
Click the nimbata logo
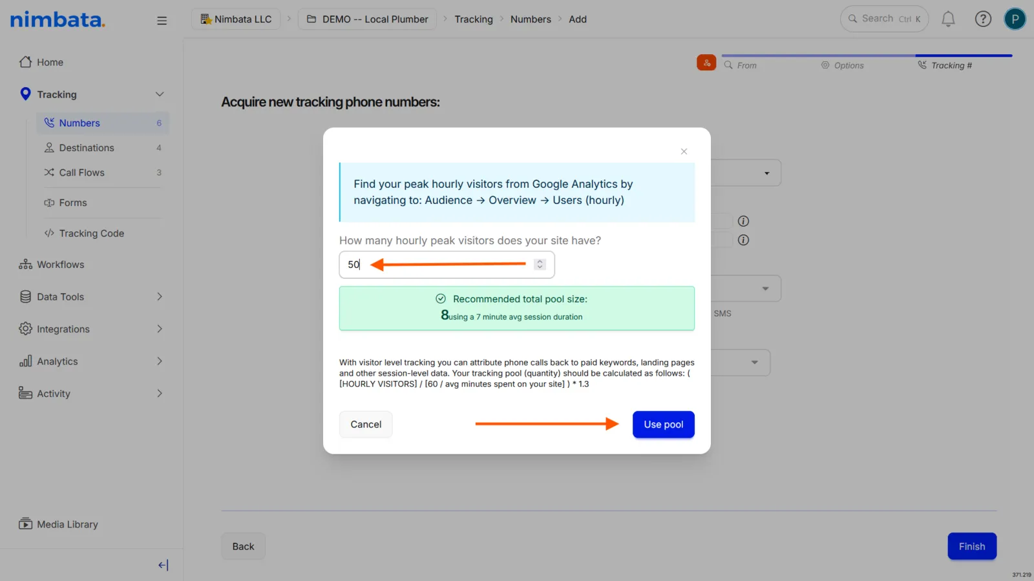[x=58, y=19]
